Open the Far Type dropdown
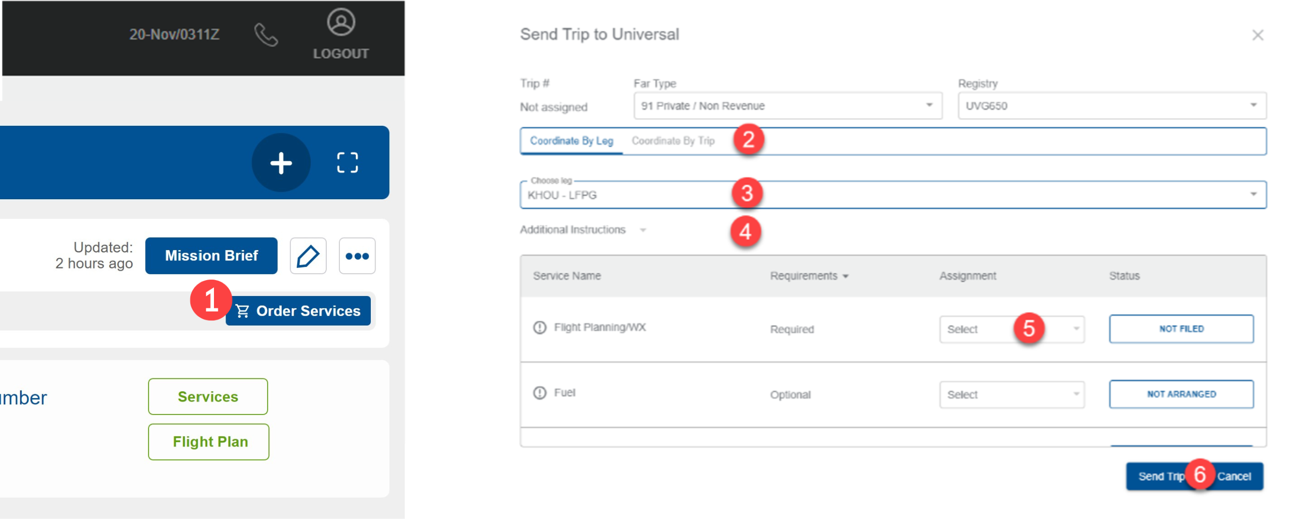This screenshot has width=1291, height=519. (x=788, y=106)
